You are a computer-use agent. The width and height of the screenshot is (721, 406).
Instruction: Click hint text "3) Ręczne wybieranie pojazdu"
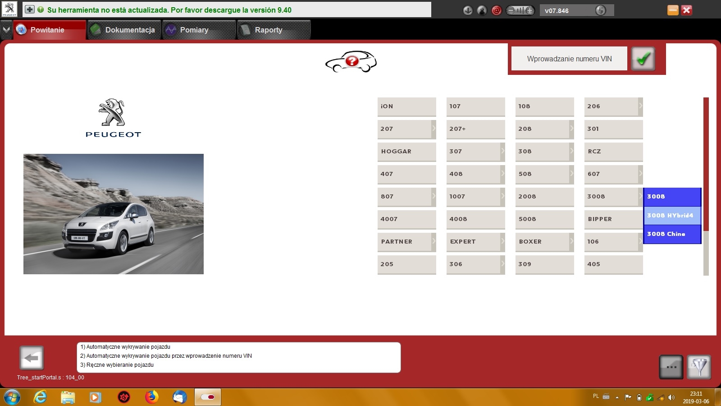click(x=117, y=365)
